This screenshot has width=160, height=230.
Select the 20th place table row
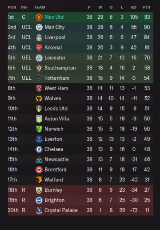coord(80,210)
